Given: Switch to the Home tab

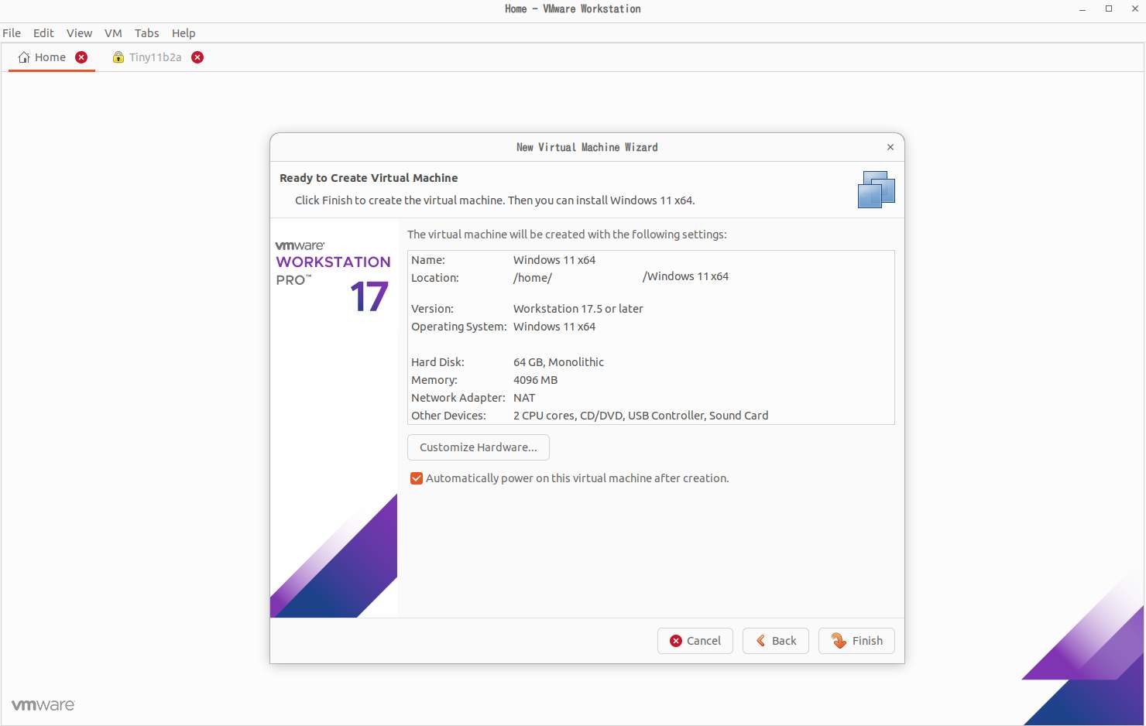Looking at the screenshot, I should pyautogui.click(x=50, y=57).
